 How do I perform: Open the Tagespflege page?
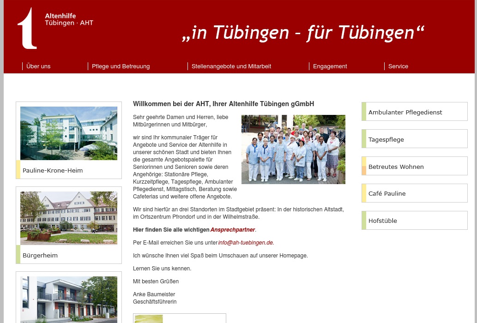click(x=386, y=139)
